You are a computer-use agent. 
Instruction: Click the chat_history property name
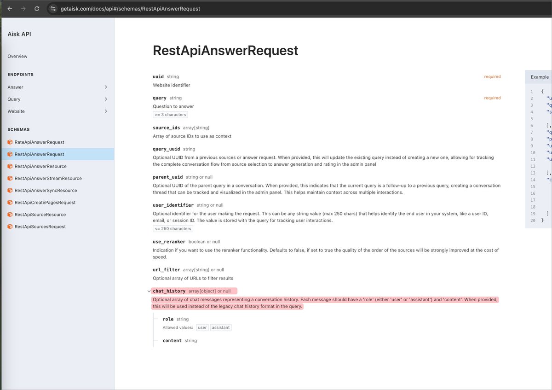(x=169, y=291)
